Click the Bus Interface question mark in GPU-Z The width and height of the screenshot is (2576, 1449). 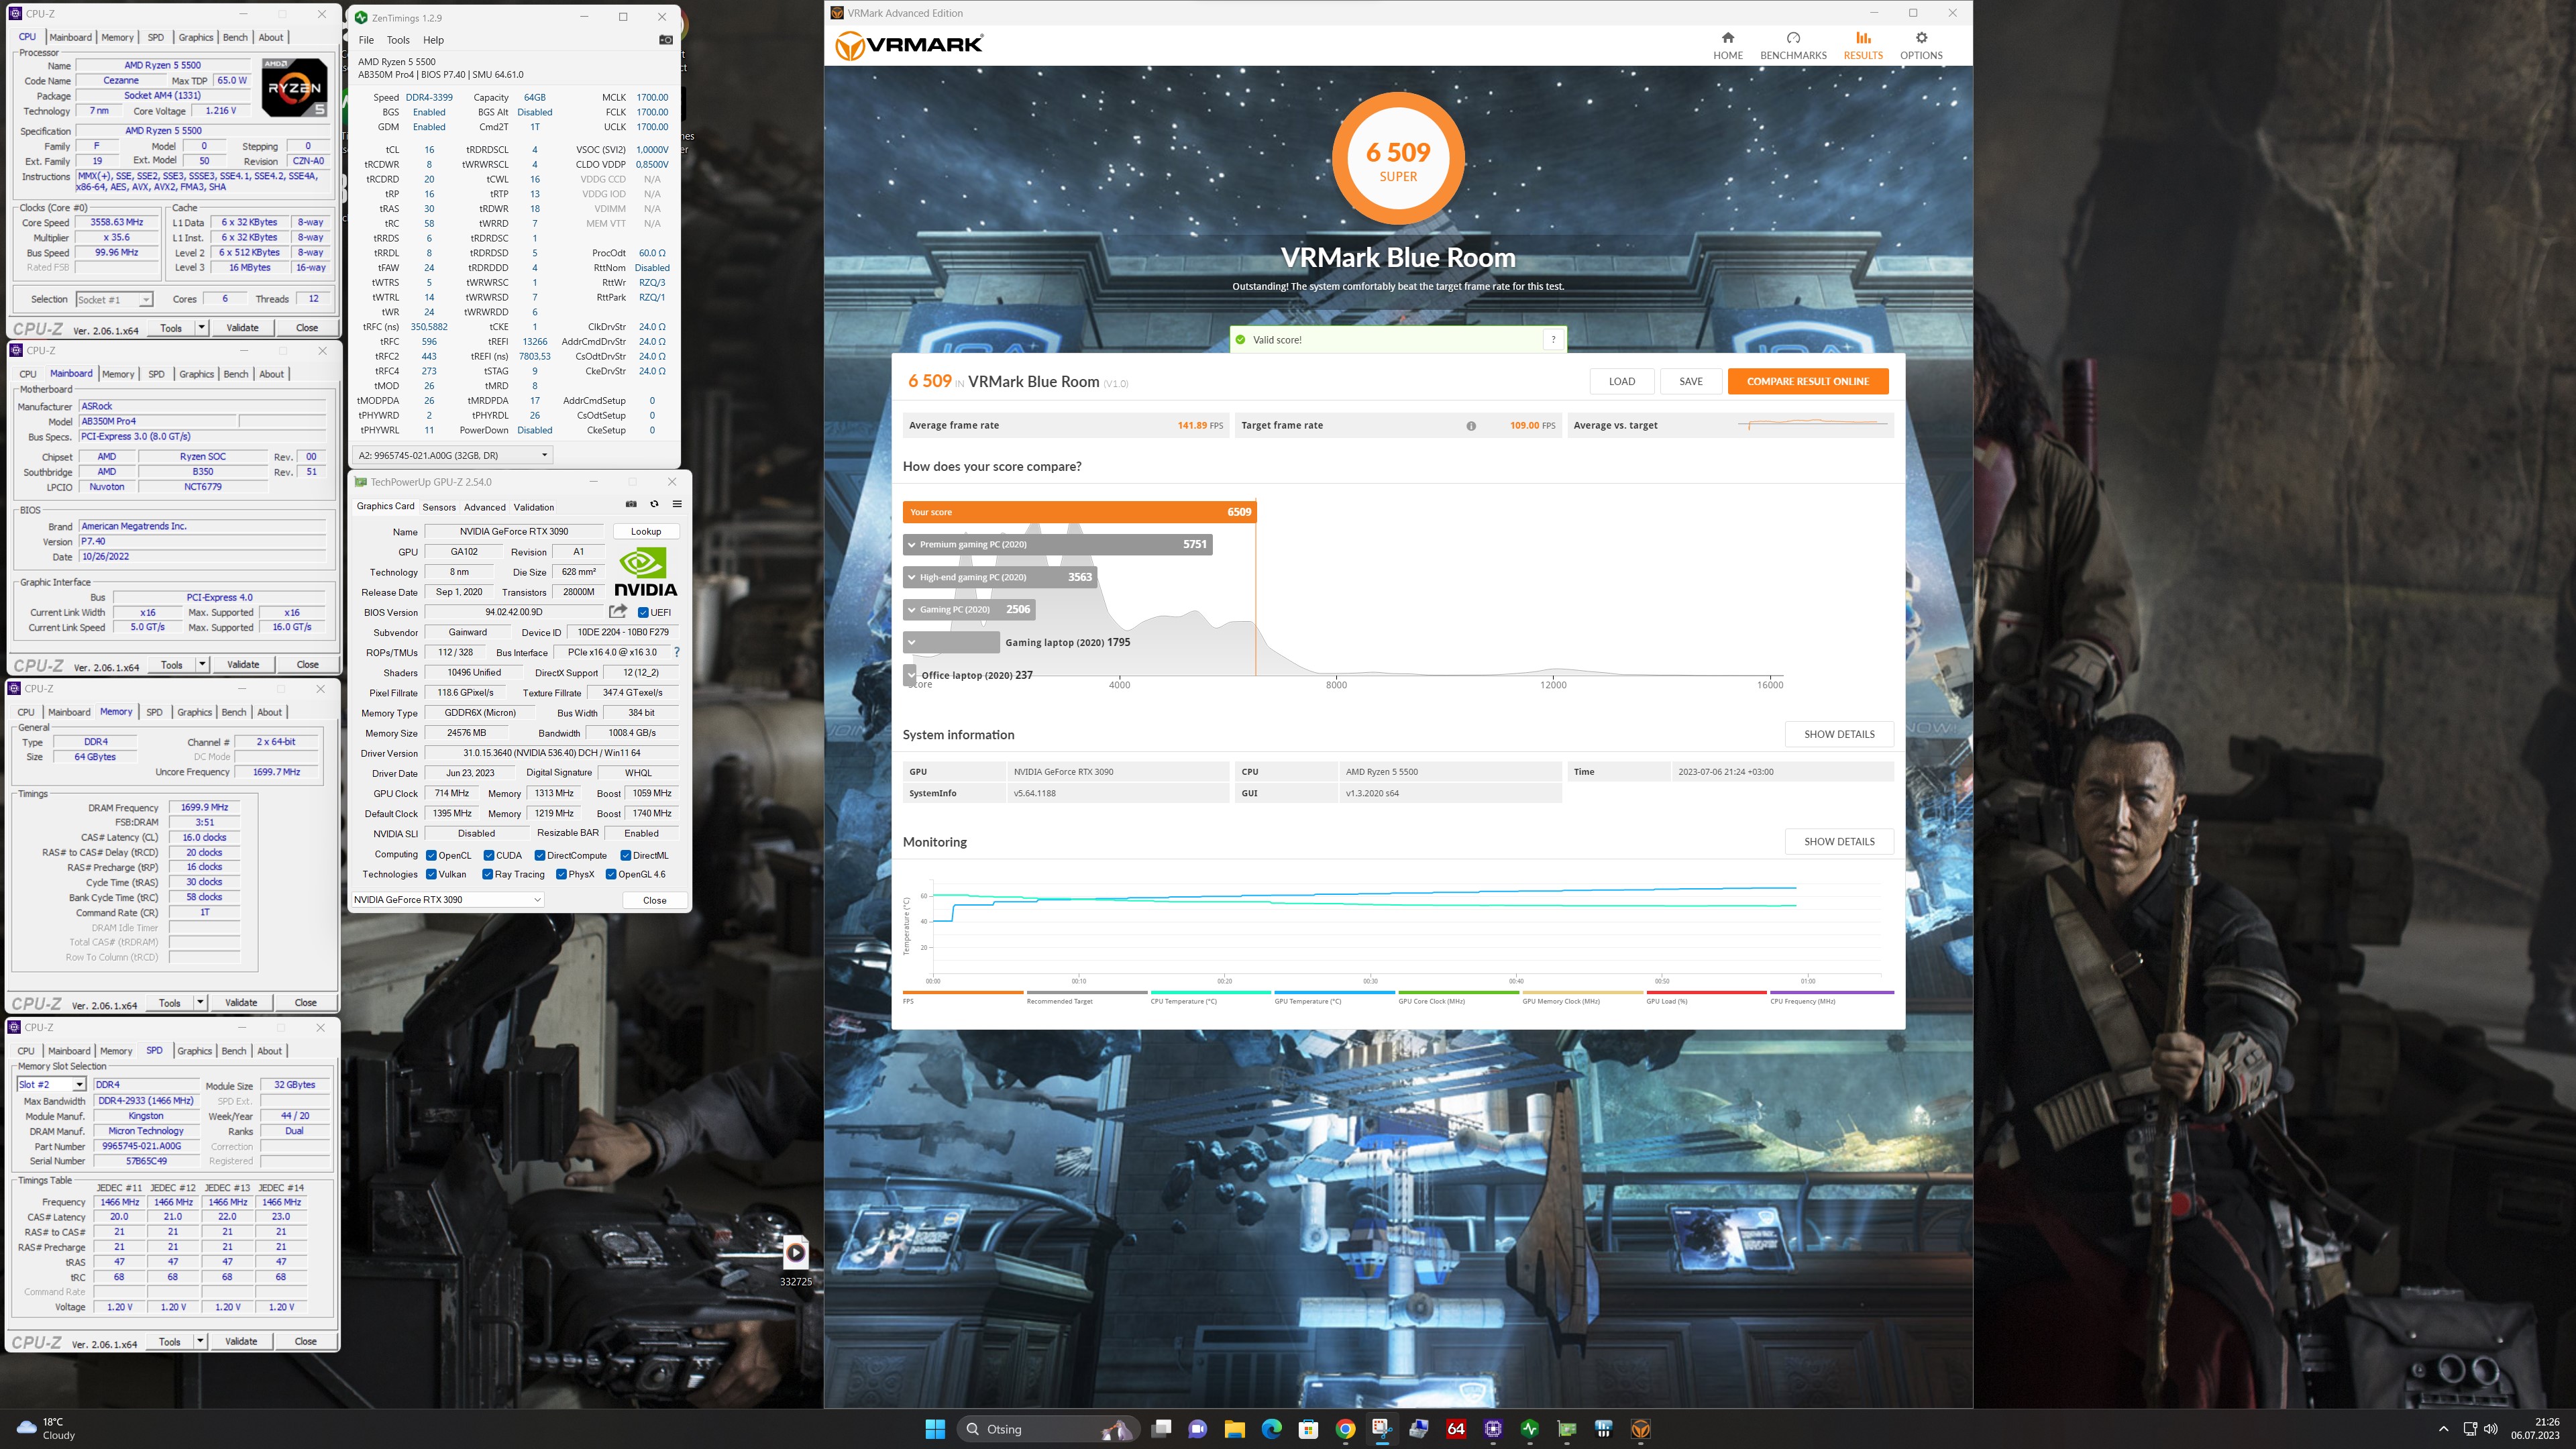[677, 652]
